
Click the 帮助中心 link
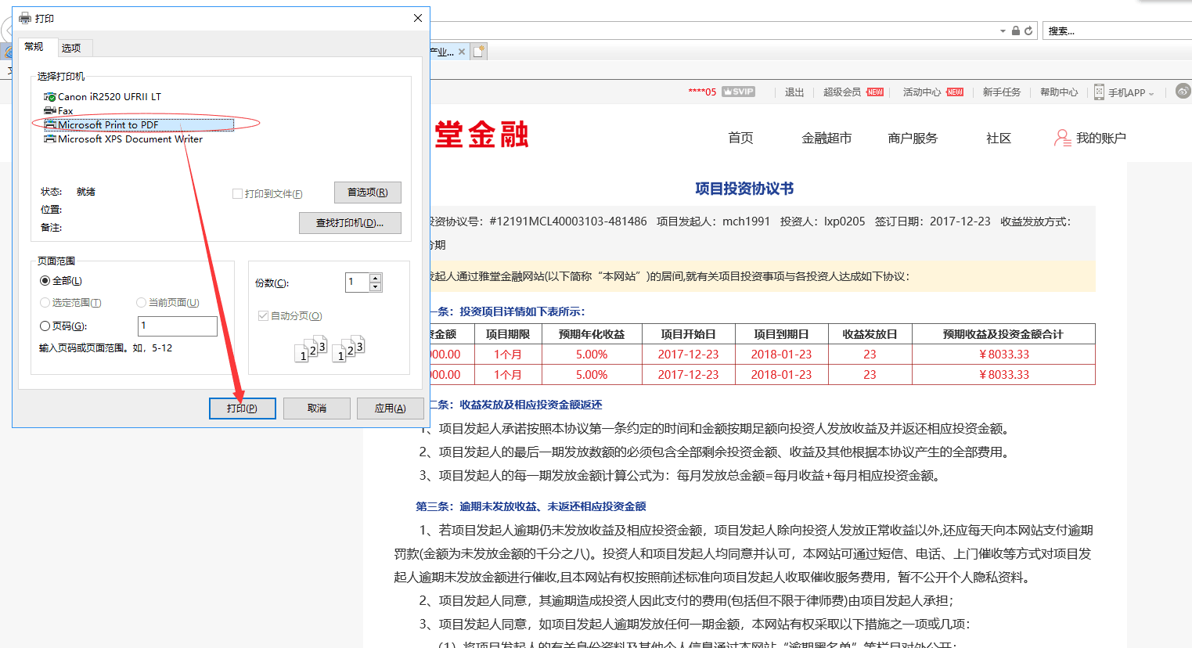pos(1058,92)
